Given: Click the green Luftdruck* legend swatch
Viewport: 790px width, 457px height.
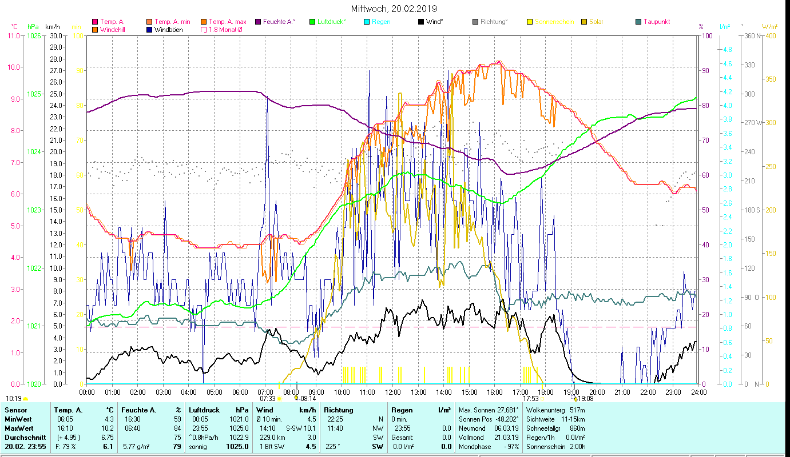Looking at the screenshot, I should [312, 22].
